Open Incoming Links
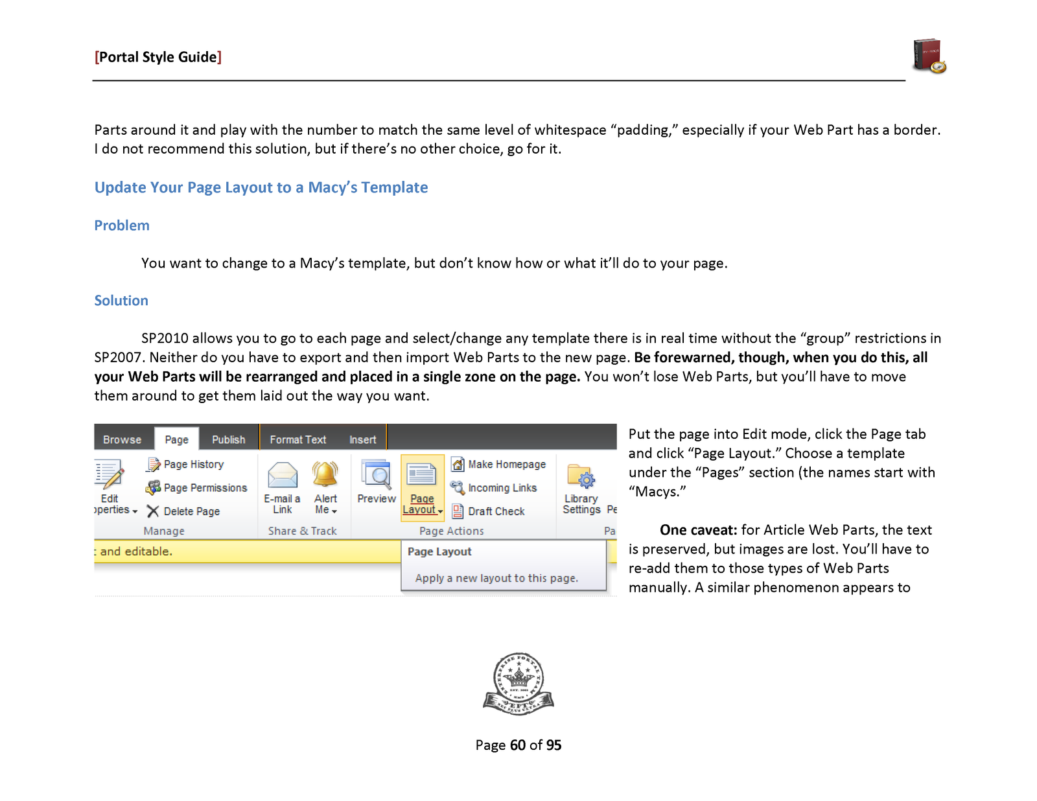1037x801 pixels. click(x=502, y=488)
